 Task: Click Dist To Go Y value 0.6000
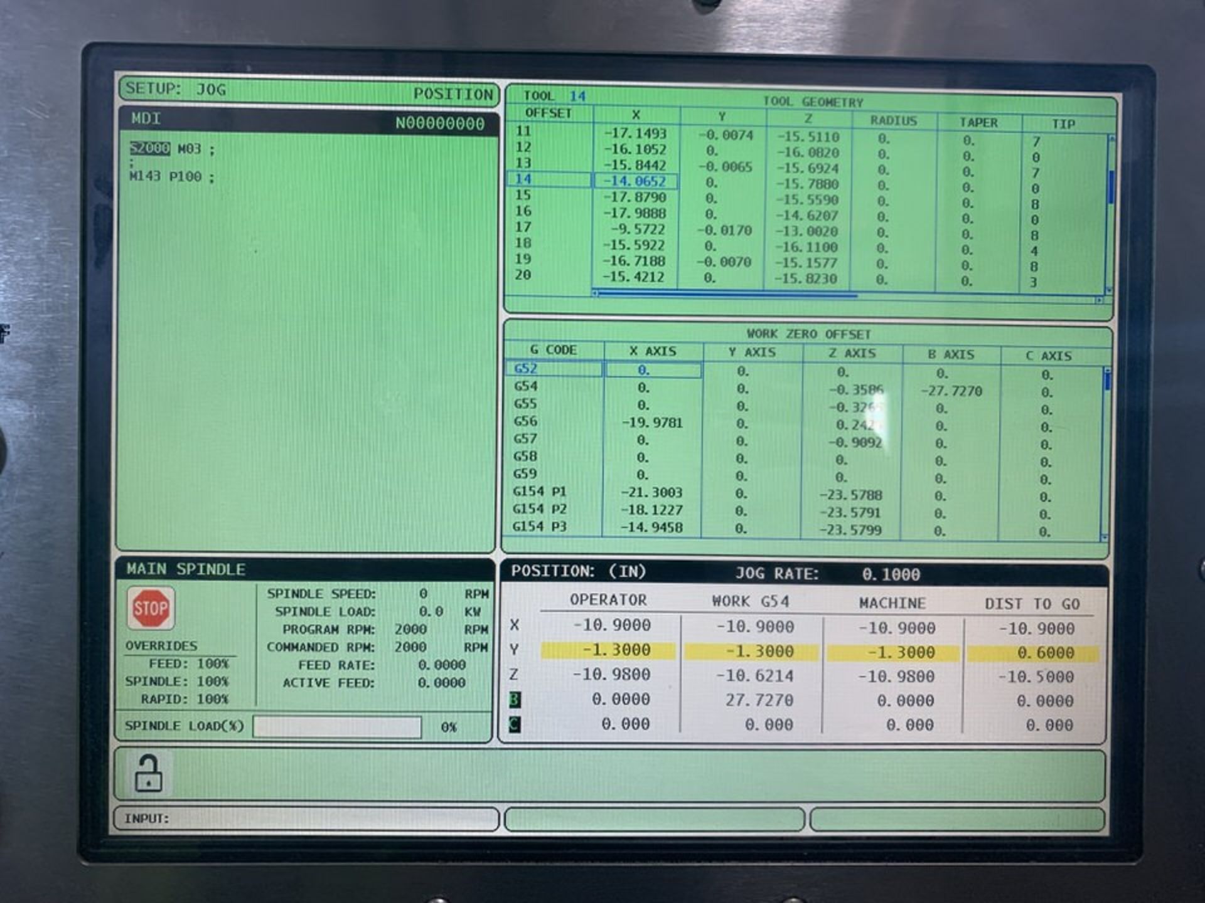1033,653
